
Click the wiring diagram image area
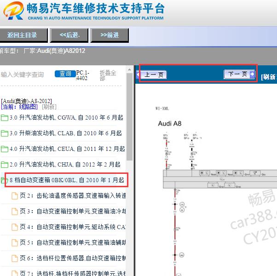220,203
